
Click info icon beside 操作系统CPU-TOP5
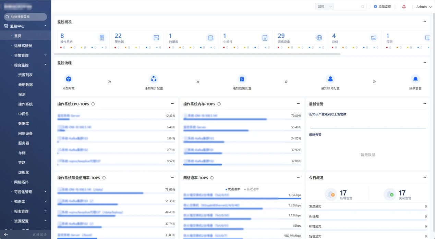93,104
